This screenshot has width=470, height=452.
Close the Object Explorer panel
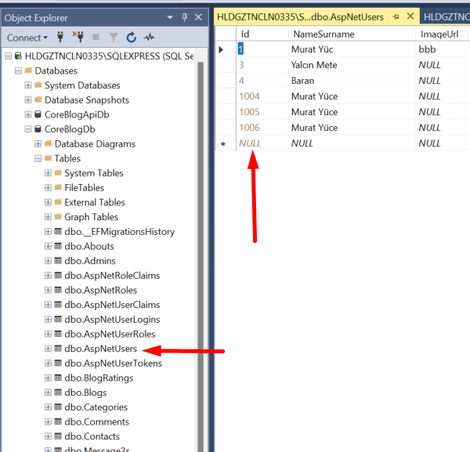tap(198, 17)
